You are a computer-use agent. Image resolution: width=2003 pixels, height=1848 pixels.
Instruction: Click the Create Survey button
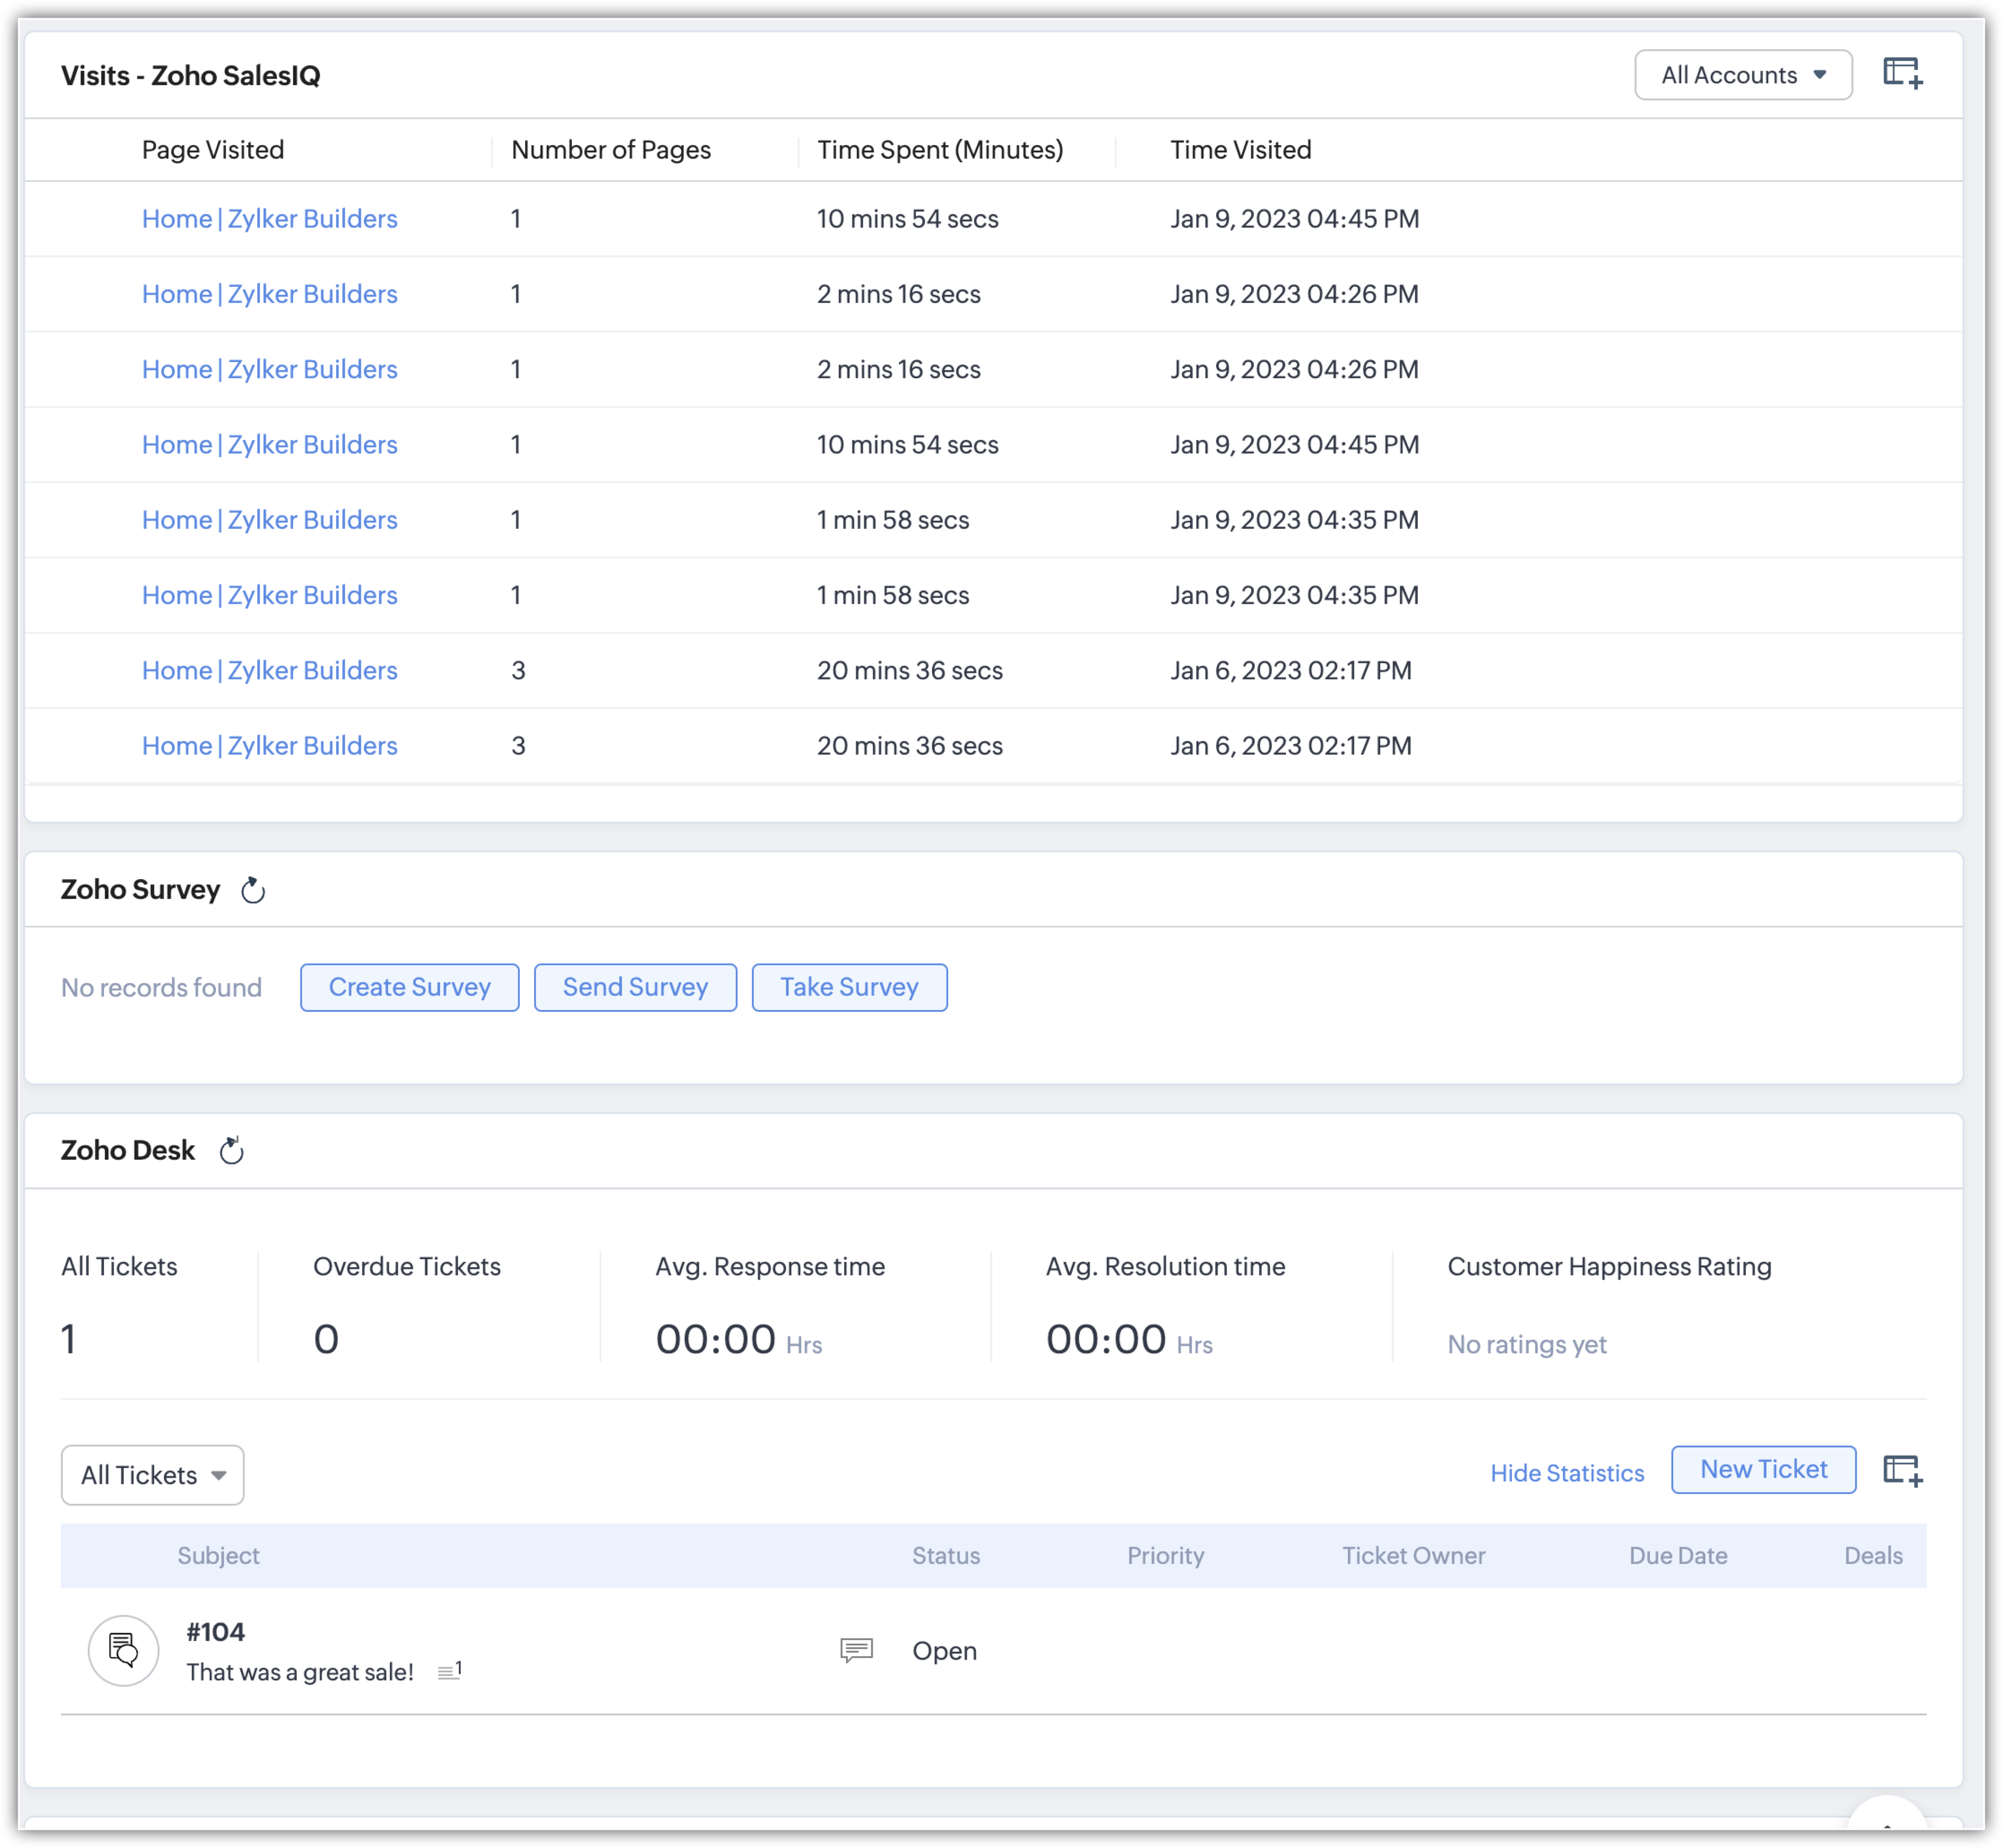(409, 987)
